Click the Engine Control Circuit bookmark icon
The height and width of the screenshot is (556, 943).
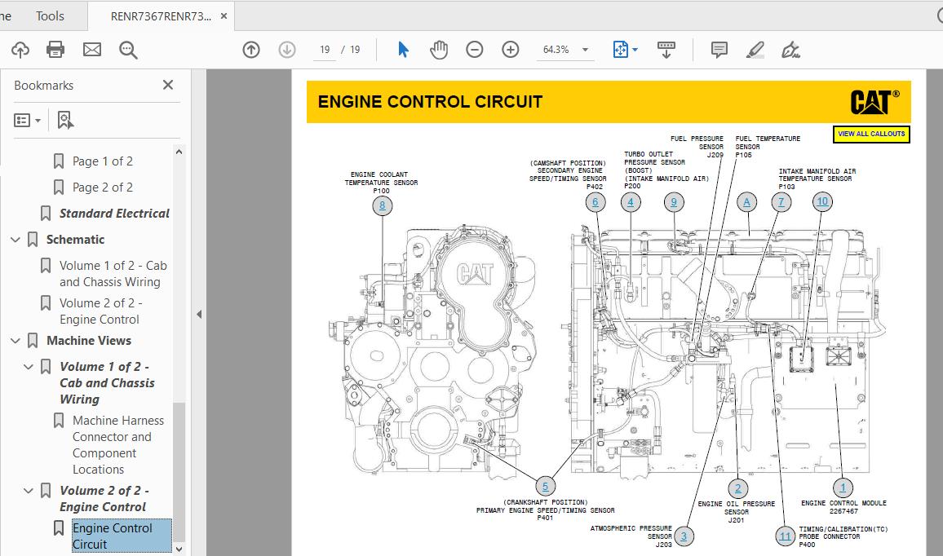click(x=59, y=527)
